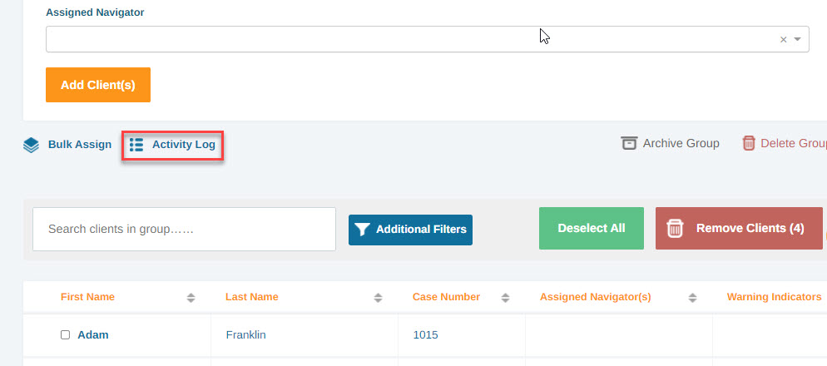The image size is (827, 366).
Task: Sort by Last Name column arrows
Action: (378, 298)
